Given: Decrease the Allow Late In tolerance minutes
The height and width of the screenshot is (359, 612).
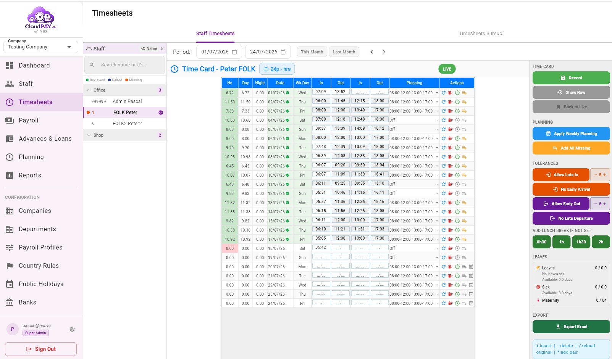Looking at the screenshot, I should click(595, 175).
